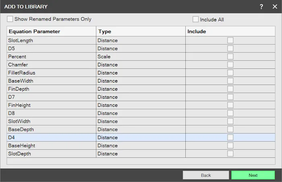Tick Include checkbox for FinHeight
Image resolution: width=282 pixels, height=182 pixels.
coord(230,105)
